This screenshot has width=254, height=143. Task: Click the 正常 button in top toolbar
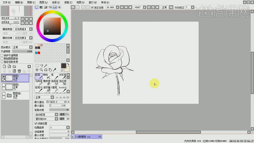tap(164, 7)
